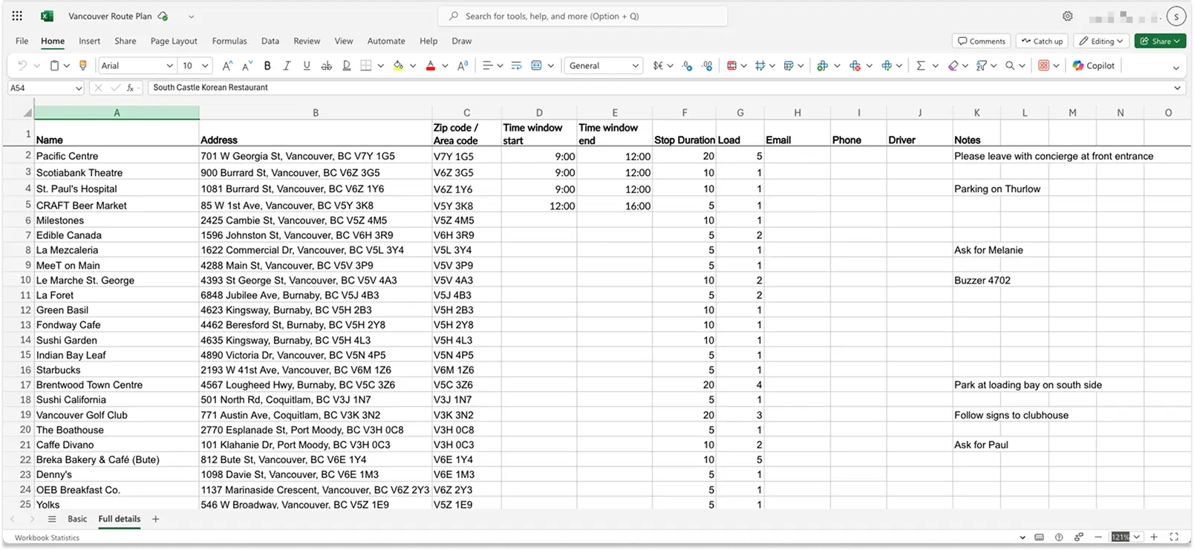The height and width of the screenshot is (550, 1194).
Task: Click the Format as Table icon
Action: pyautogui.click(x=789, y=65)
